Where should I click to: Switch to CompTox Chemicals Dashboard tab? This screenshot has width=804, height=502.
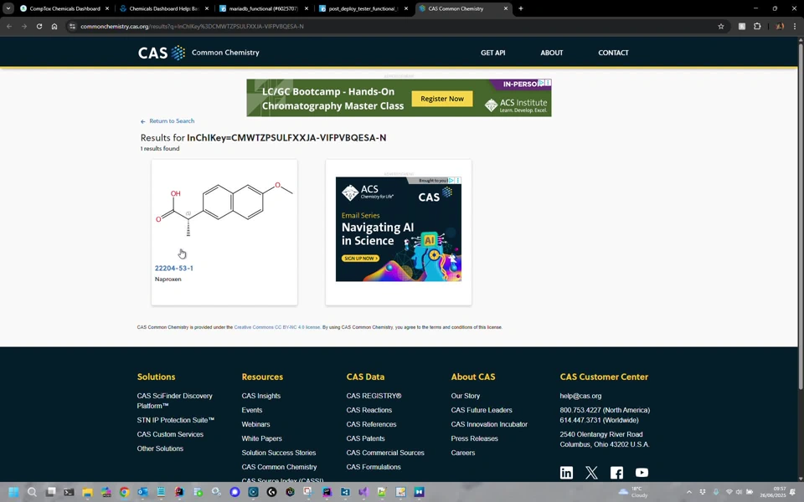coord(64,8)
